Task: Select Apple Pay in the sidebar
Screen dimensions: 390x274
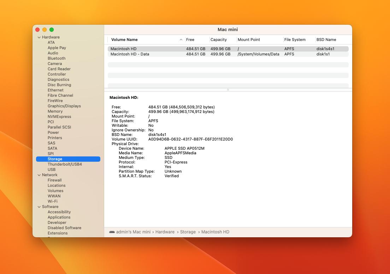Action: [x=57, y=48]
